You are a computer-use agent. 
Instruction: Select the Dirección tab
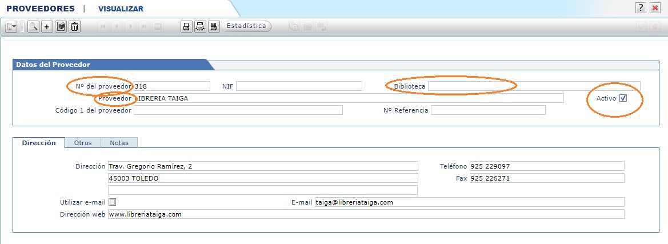[39, 143]
